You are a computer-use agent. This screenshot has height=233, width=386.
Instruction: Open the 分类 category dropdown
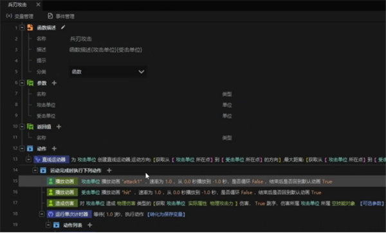108,71
